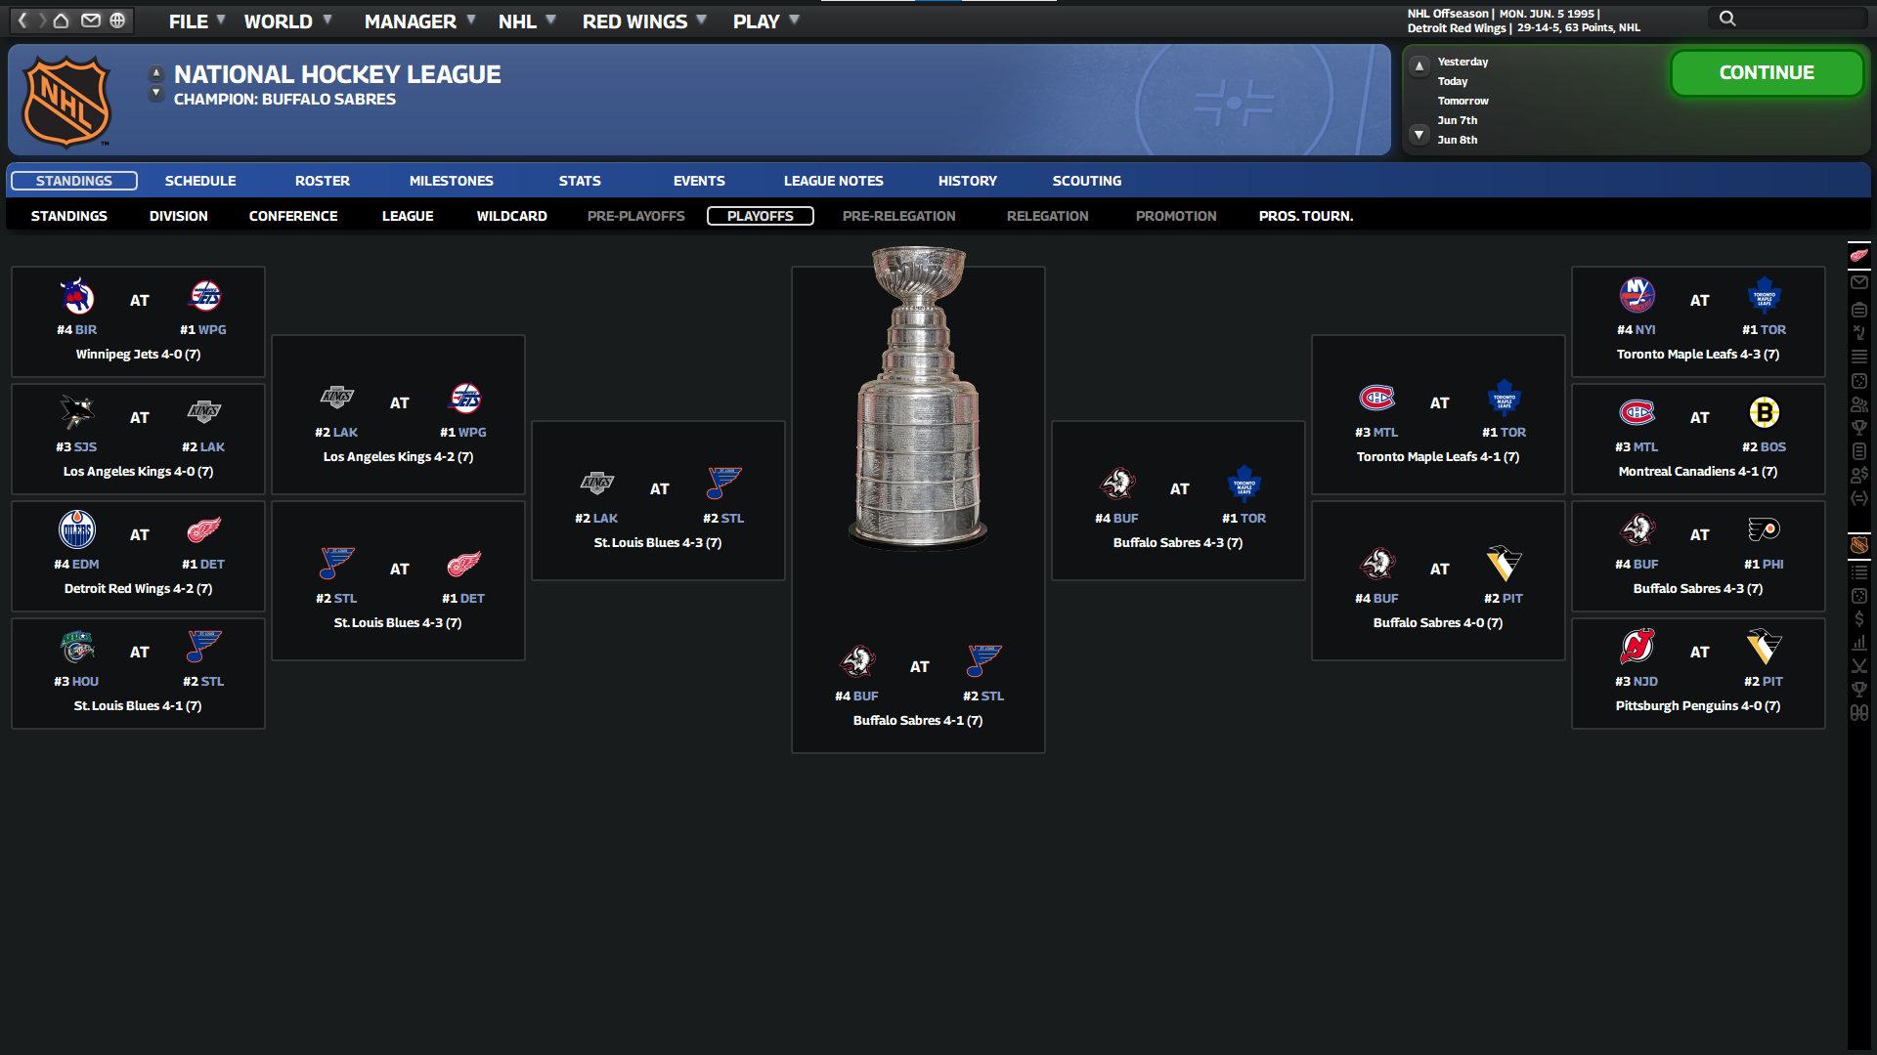Open the mail inbox icon in top bar

coord(90,21)
